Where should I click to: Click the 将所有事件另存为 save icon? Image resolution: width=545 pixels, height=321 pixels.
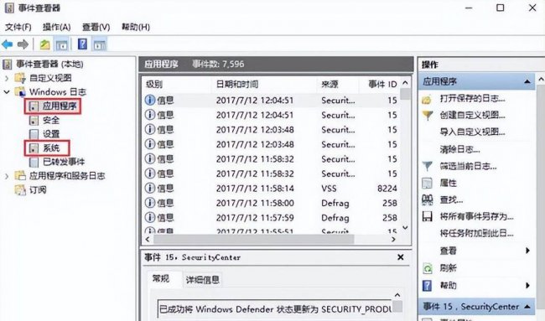(427, 217)
